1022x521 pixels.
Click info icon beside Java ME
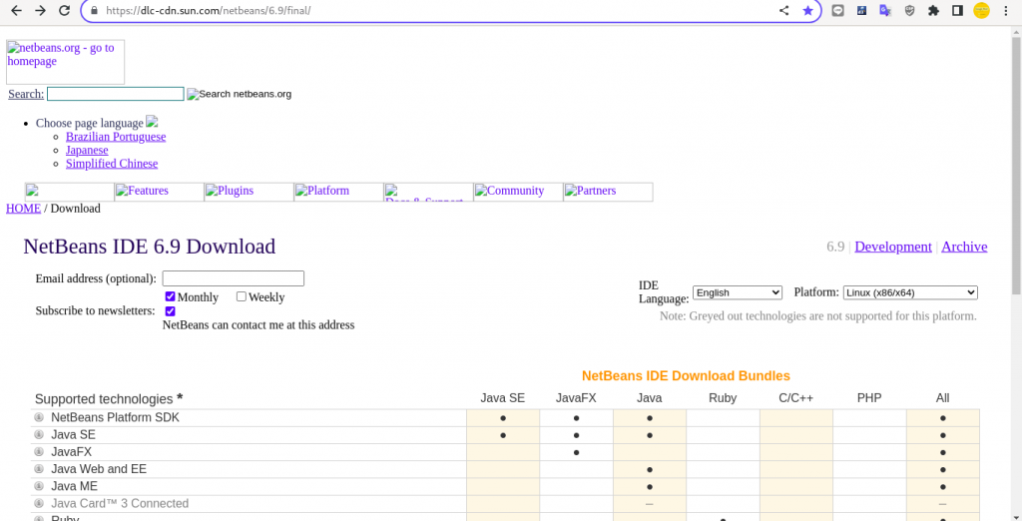pos(39,486)
